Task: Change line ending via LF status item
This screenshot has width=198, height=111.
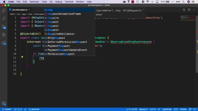Action: click(x=159, y=109)
